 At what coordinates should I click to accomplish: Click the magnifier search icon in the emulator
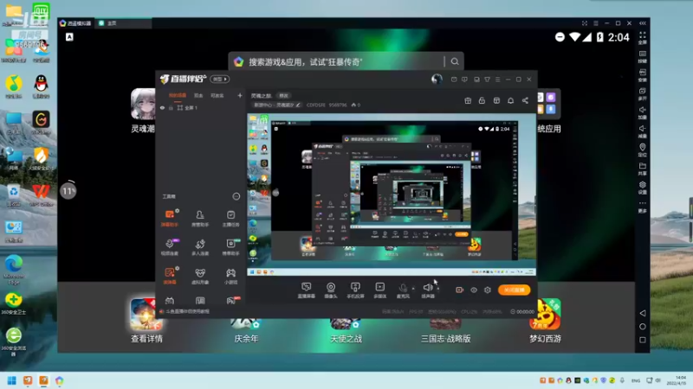[x=455, y=61]
